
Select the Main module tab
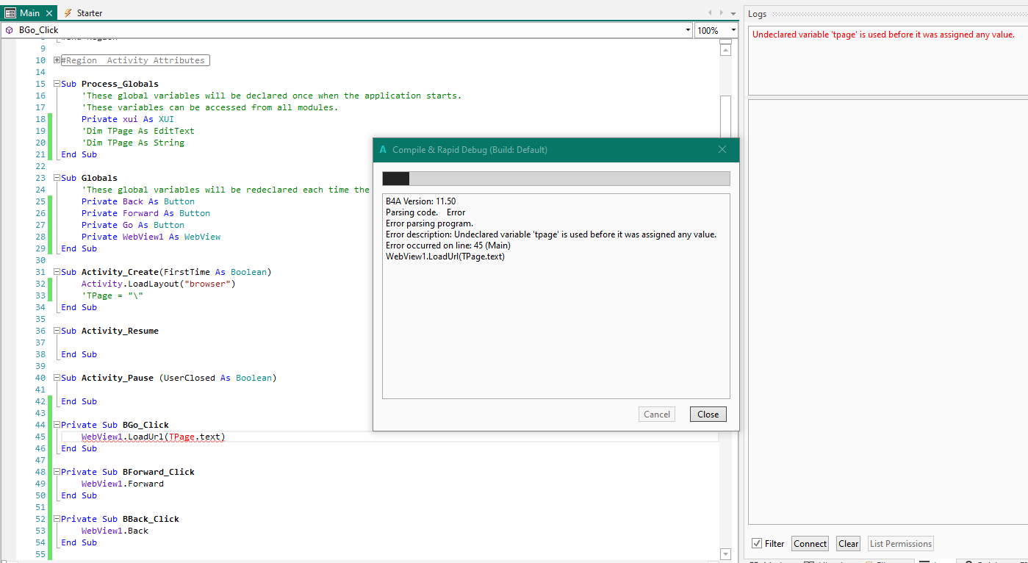point(29,13)
